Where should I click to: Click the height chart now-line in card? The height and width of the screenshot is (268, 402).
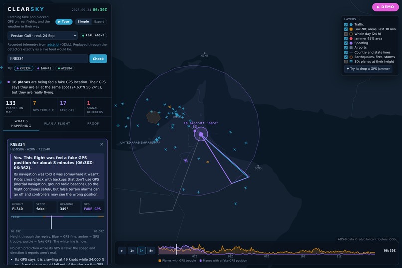[x=51, y=222]
